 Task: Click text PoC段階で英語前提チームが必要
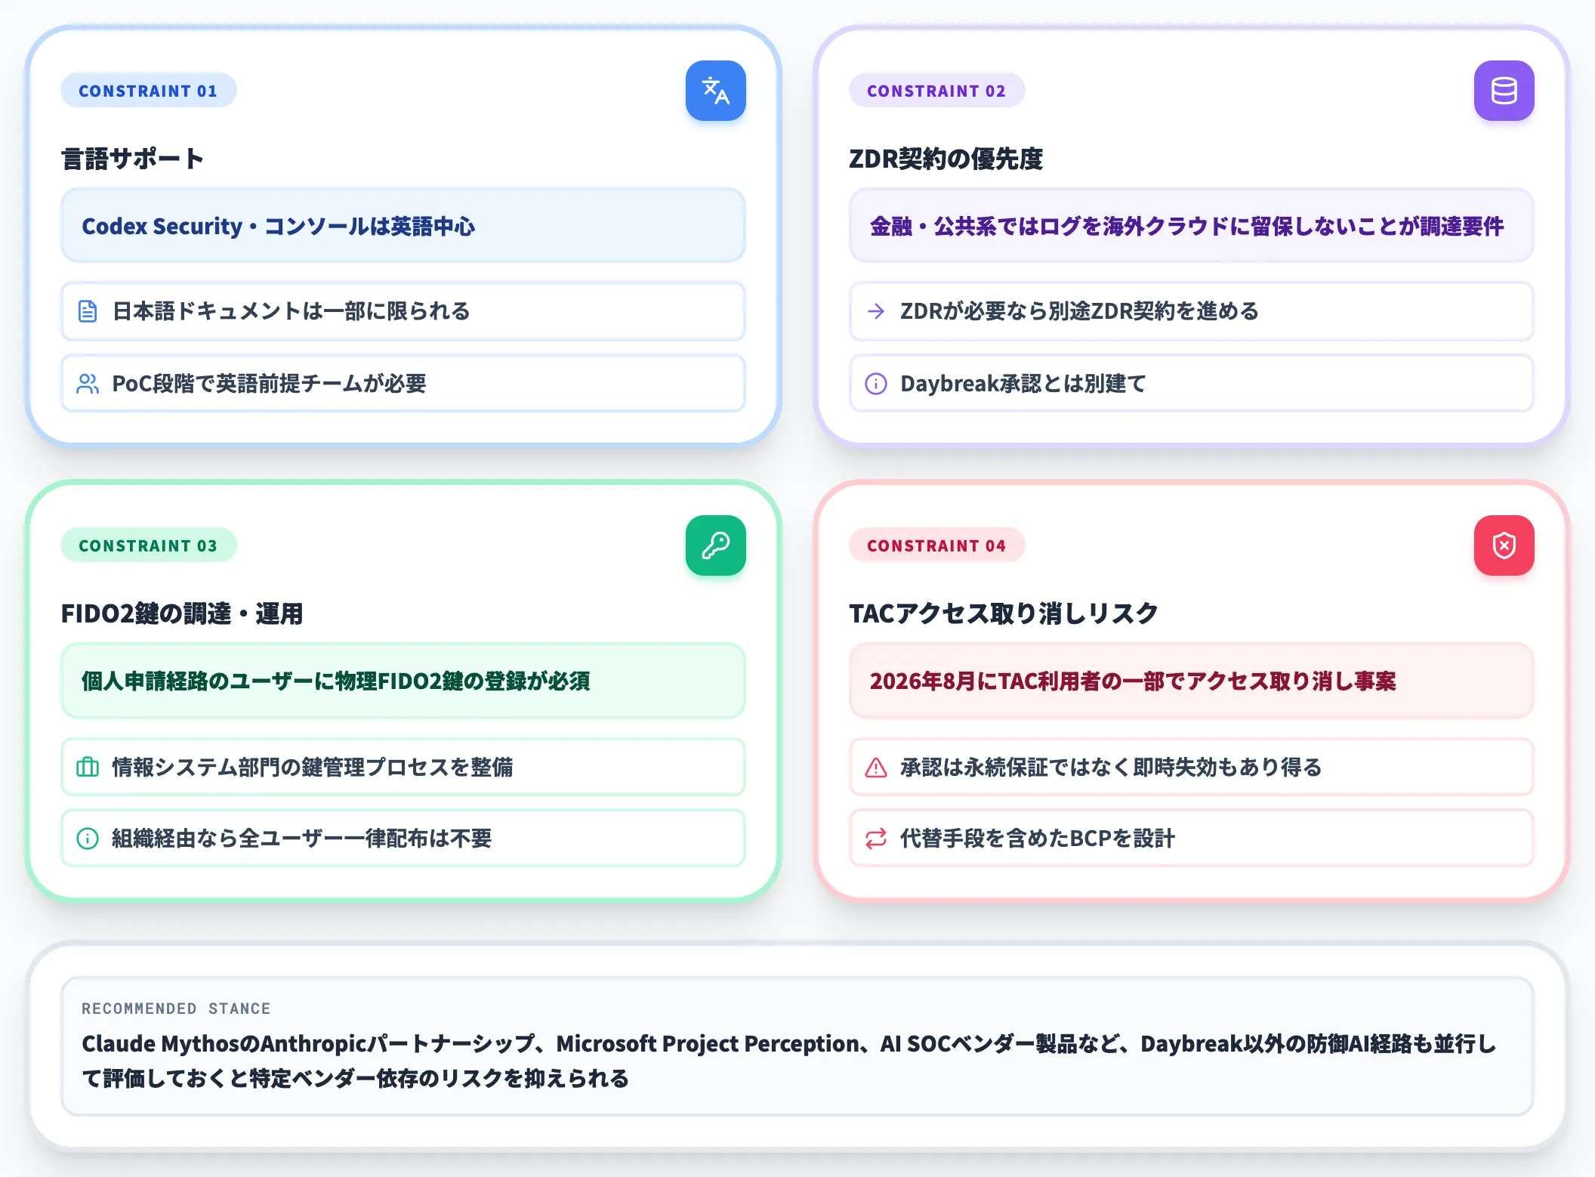click(269, 384)
